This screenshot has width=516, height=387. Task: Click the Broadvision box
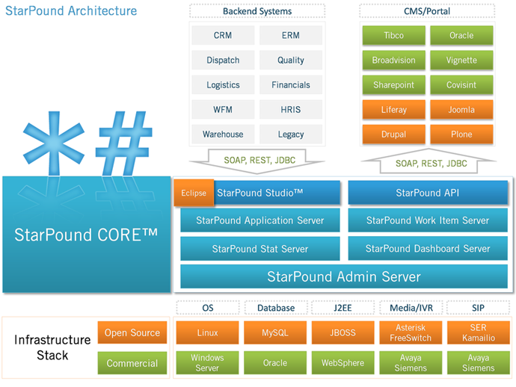pyautogui.click(x=393, y=61)
